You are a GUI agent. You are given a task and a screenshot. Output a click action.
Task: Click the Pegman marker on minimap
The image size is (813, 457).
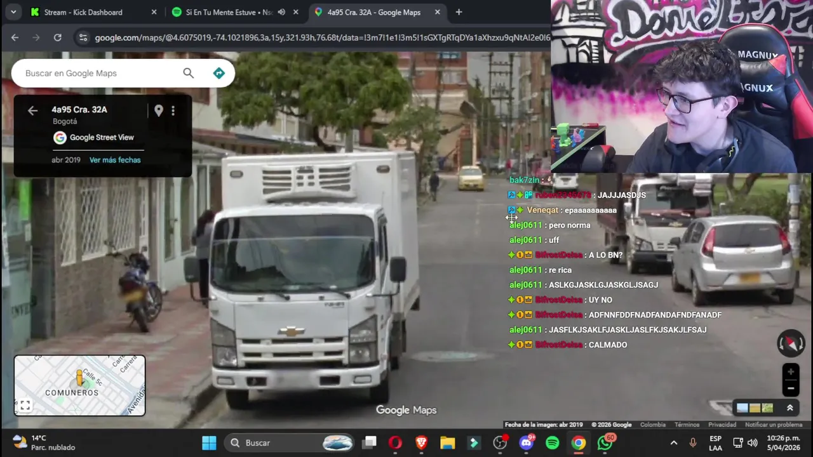point(79,378)
